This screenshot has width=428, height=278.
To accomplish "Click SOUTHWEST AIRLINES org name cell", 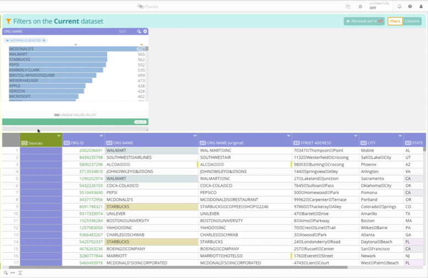I will (151, 157).
